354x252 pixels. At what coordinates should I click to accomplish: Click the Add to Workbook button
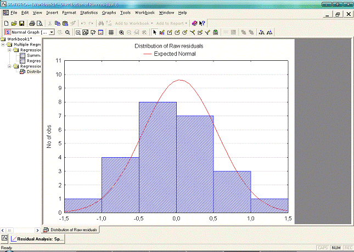pos(134,24)
